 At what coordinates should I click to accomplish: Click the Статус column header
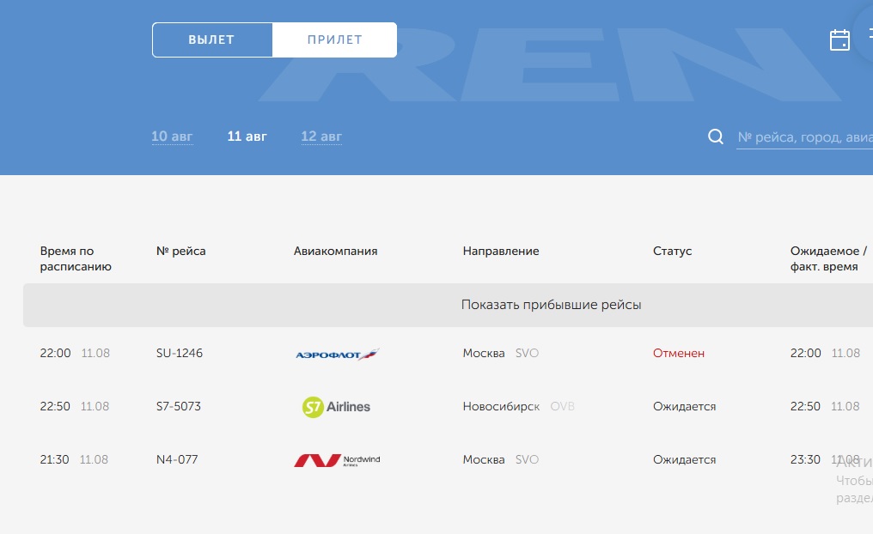pos(672,251)
